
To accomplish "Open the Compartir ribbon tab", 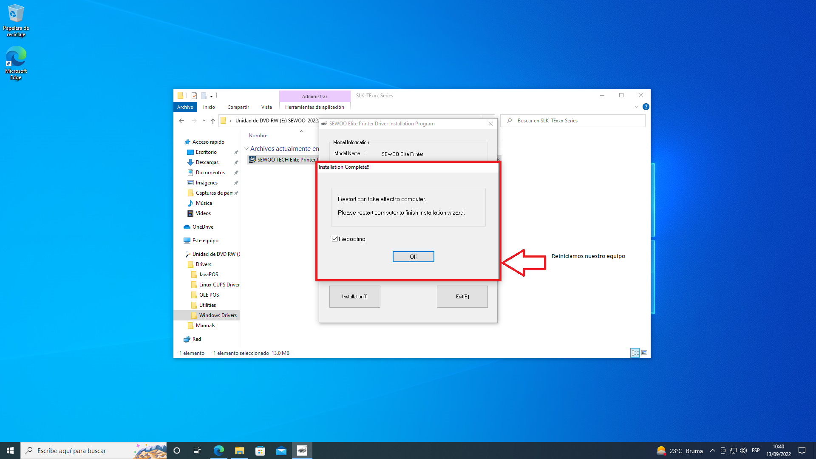I will coord(238,107).
